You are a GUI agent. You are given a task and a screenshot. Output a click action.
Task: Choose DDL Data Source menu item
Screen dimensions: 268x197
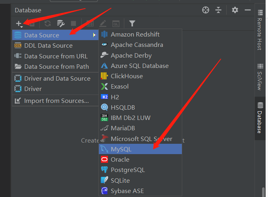[55, 46]
